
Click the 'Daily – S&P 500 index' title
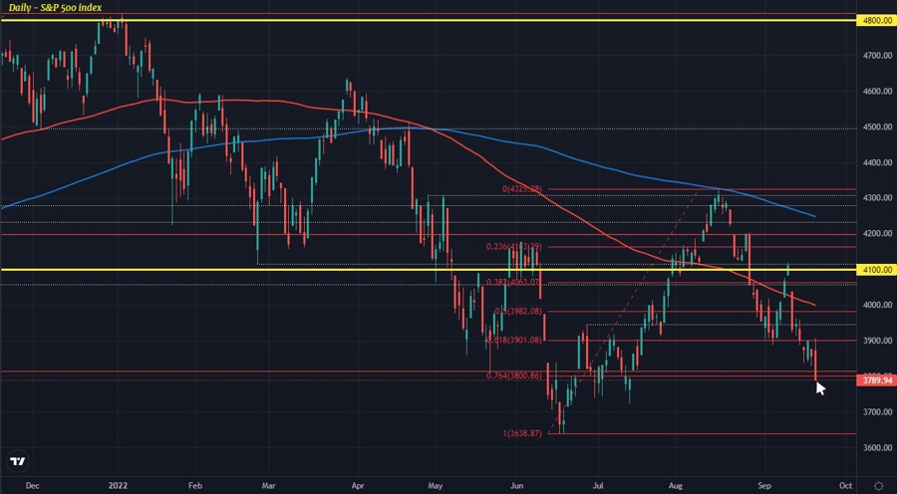tap(56, 7)
